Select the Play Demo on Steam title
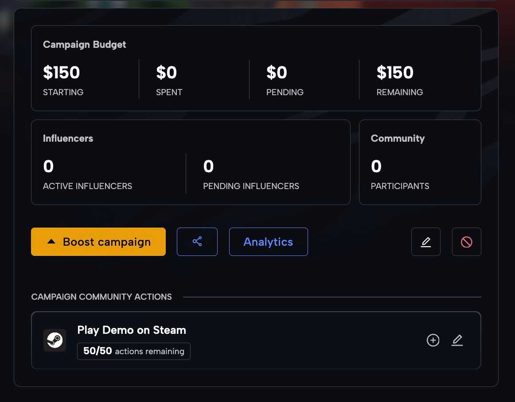The image size is (515, 402). point(132,330)
